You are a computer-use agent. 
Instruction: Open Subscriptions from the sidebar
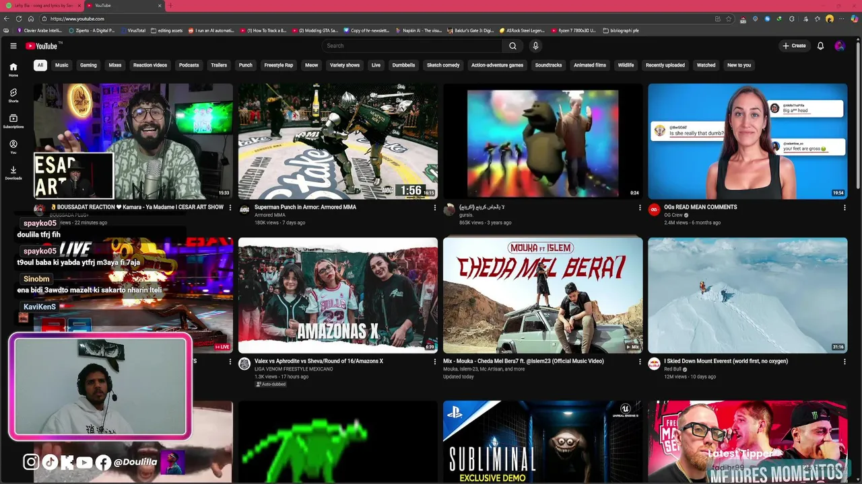point(13,121)
